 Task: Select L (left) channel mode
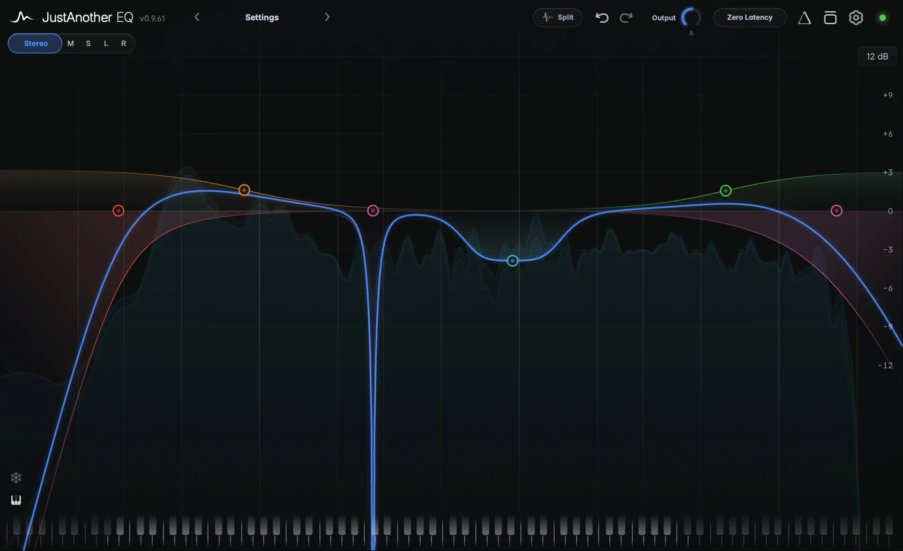pos(106,43)
